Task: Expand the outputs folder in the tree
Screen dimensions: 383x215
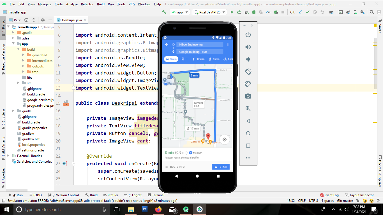Action: click(x=23, y=66)
